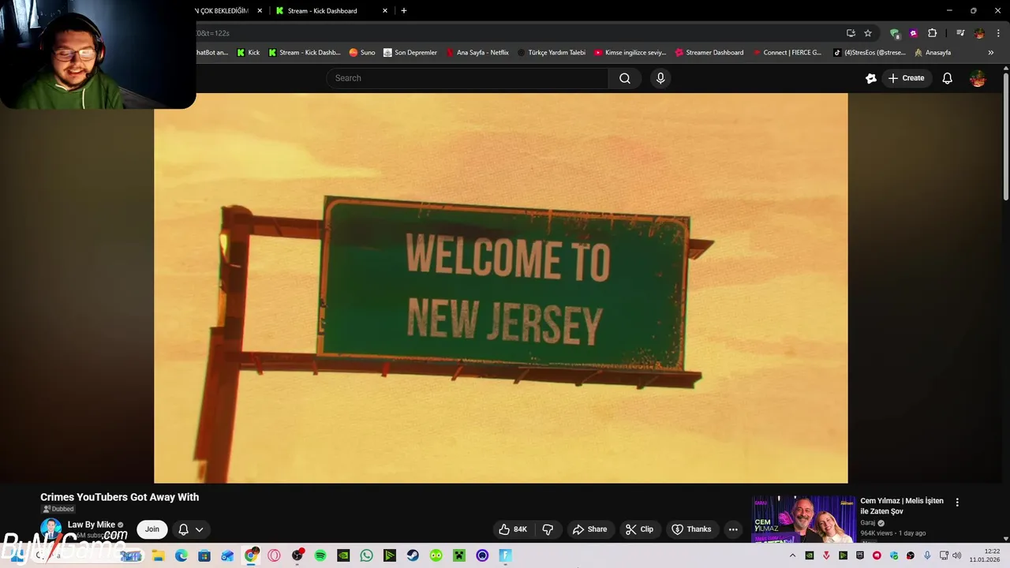Image resolution: width=1010 pixels, height=568 pixels.
Task: Open the Duolingo green owl icon in taskbar
Action: [x=436, y=555]
